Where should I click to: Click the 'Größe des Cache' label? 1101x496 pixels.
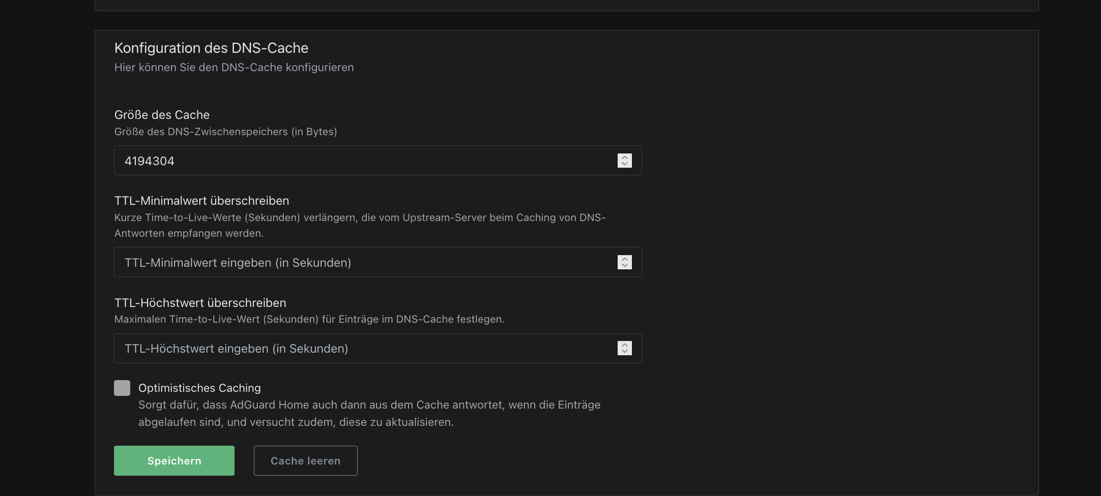(162, 115)
